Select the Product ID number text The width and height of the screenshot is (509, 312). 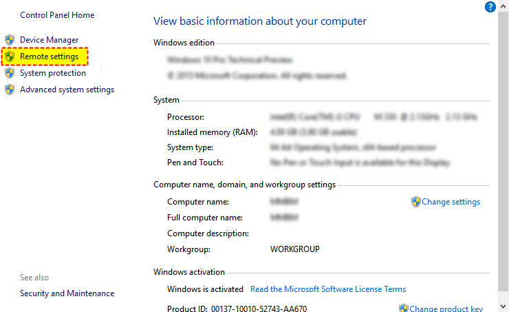[259, 309]
